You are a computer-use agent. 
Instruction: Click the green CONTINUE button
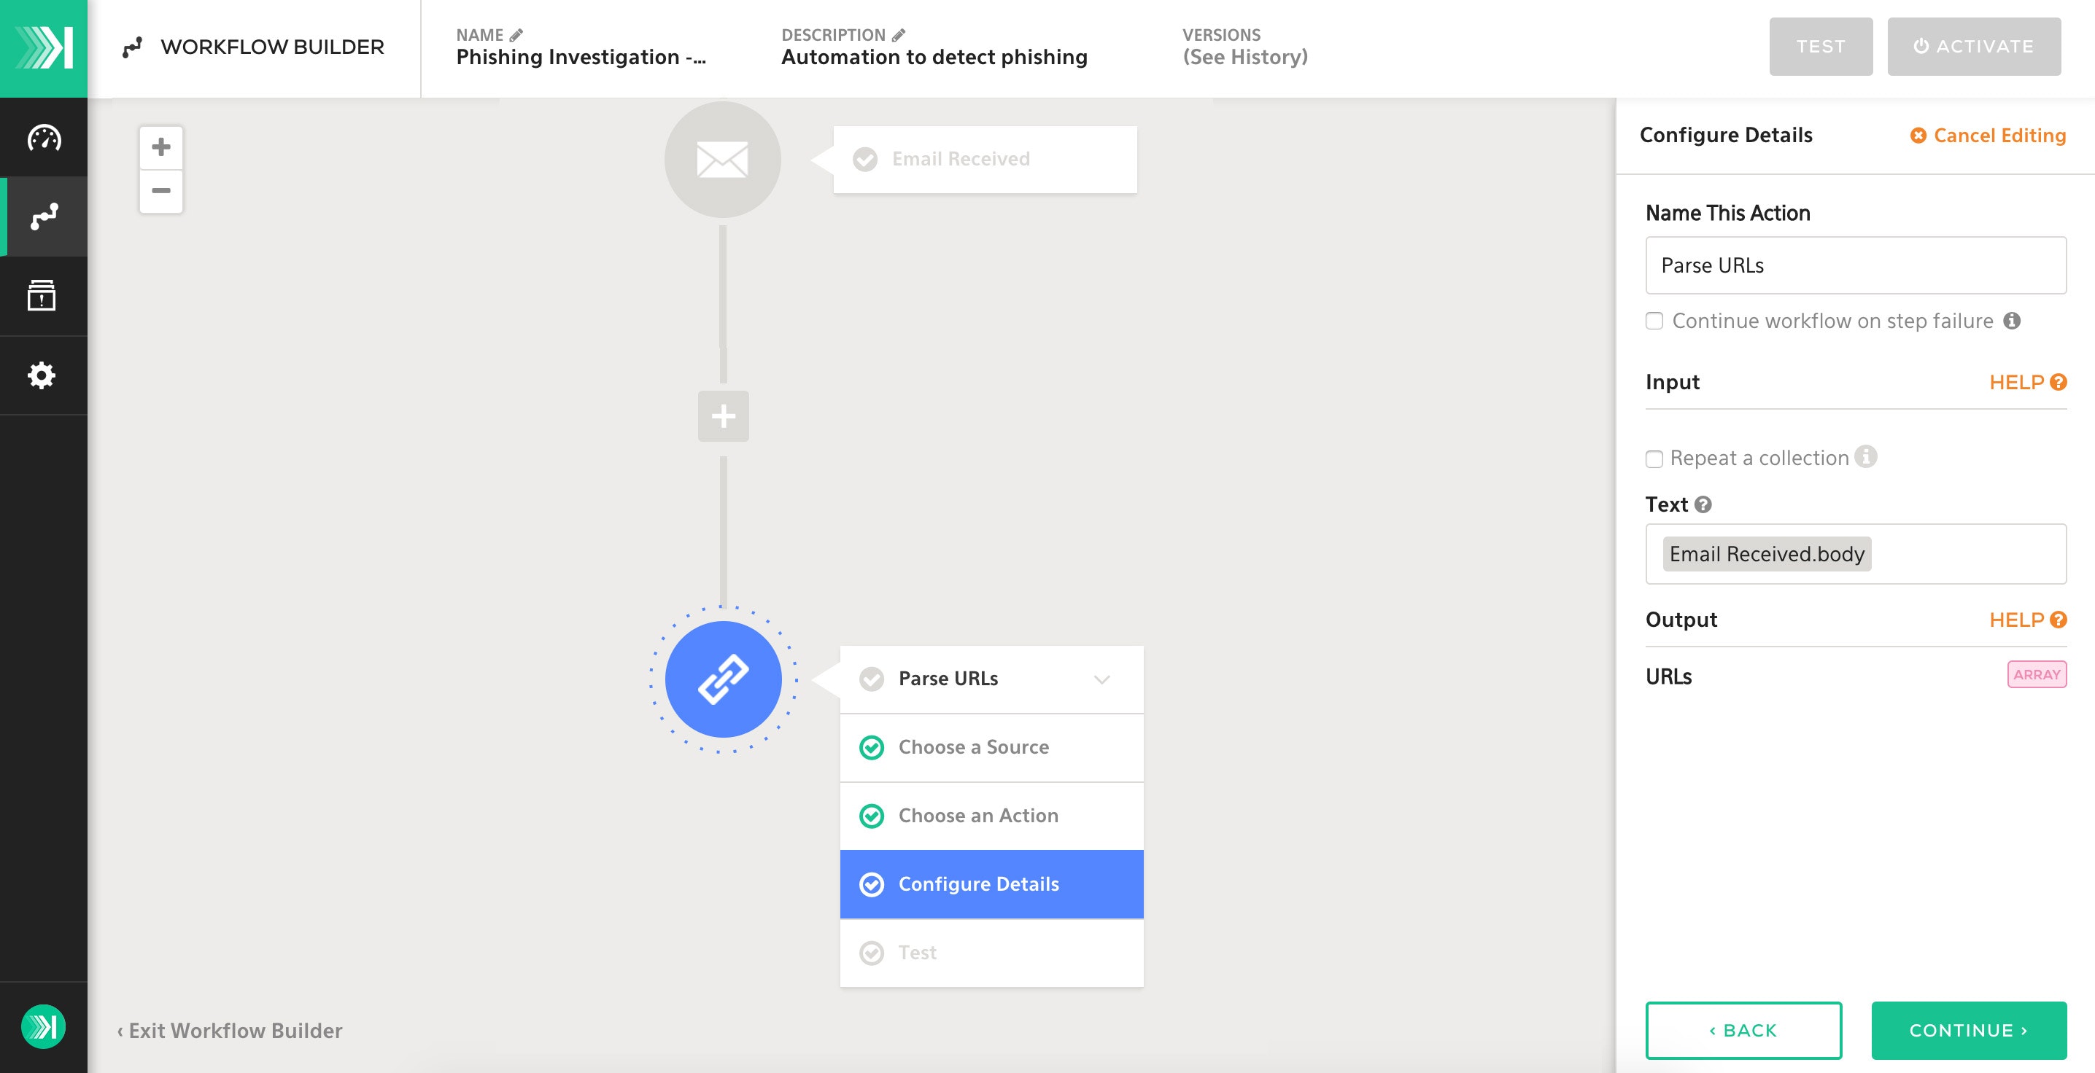tap(1968, 1030)
